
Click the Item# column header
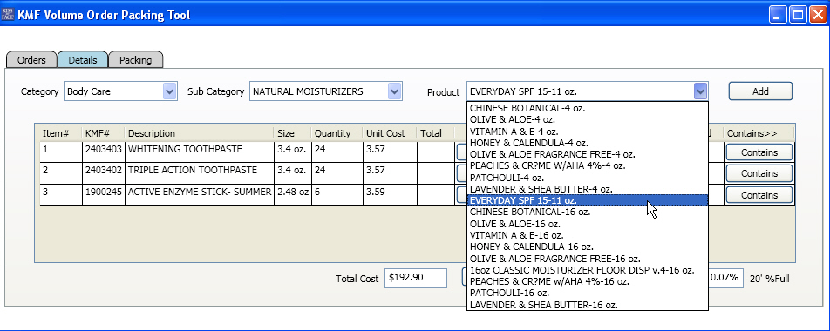pos(61,133)
